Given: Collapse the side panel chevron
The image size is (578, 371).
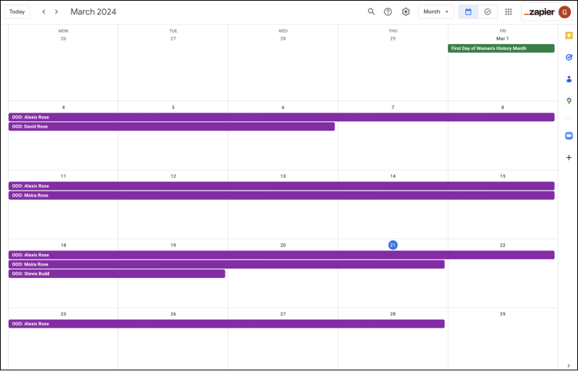Looking at the screenshot, I should (569, 365).
